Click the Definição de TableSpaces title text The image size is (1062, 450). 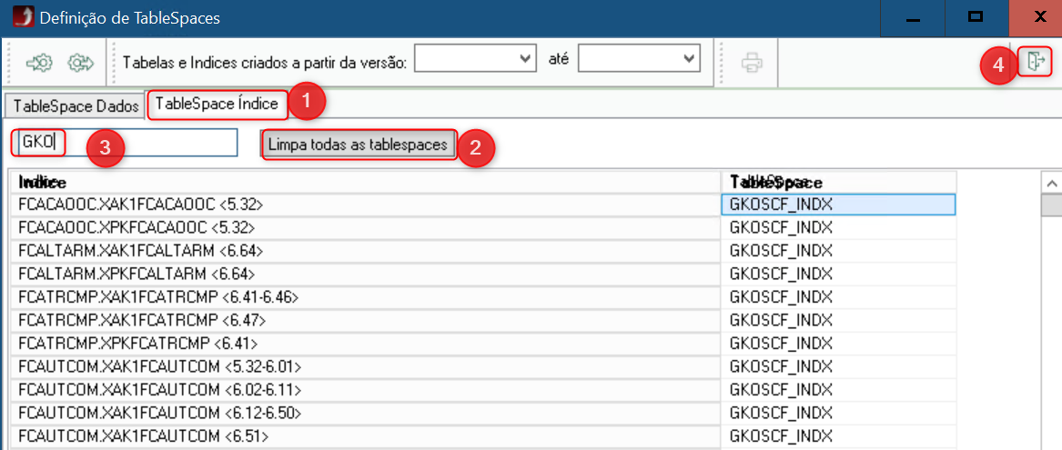tap(130, 18)
